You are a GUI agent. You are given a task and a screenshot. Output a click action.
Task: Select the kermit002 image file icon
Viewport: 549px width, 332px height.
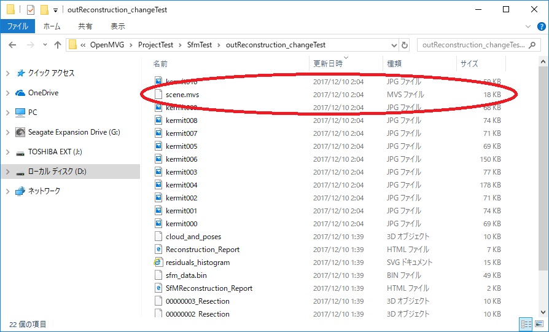(158, 198)
